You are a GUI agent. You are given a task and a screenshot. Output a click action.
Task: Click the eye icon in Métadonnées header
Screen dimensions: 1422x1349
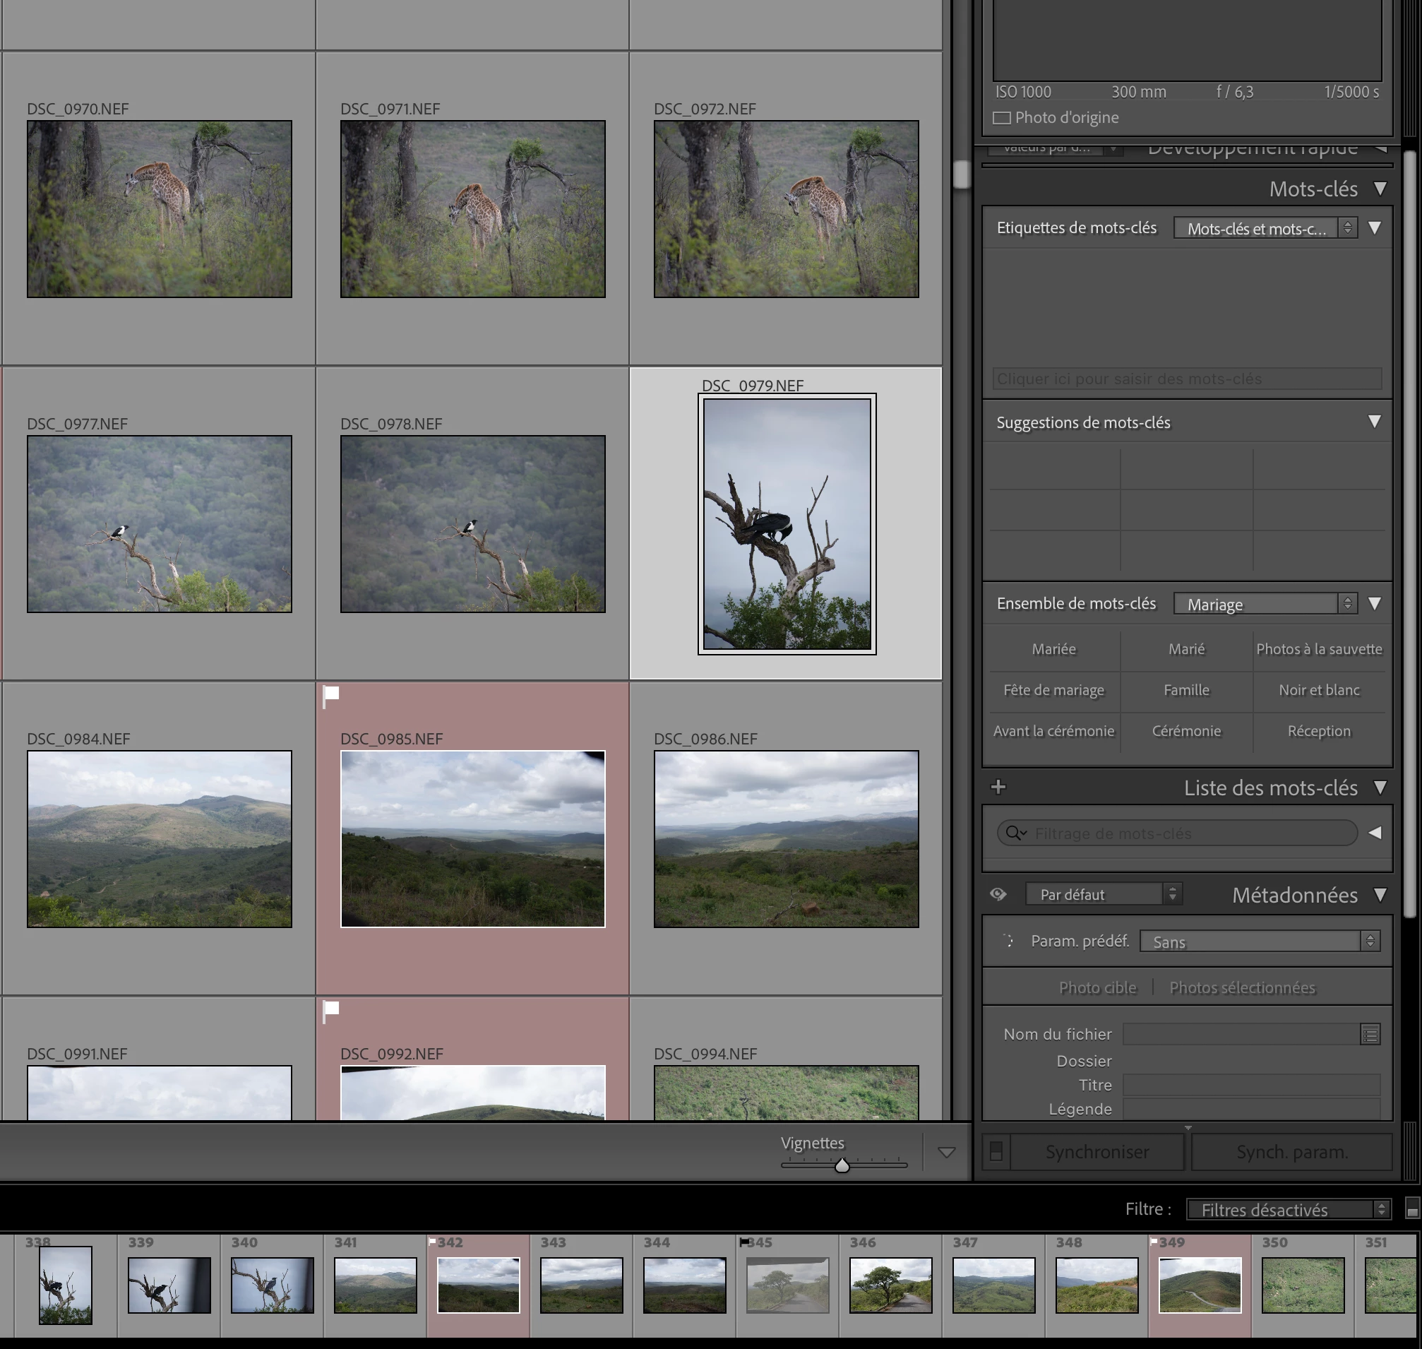(x=998, y=894)
